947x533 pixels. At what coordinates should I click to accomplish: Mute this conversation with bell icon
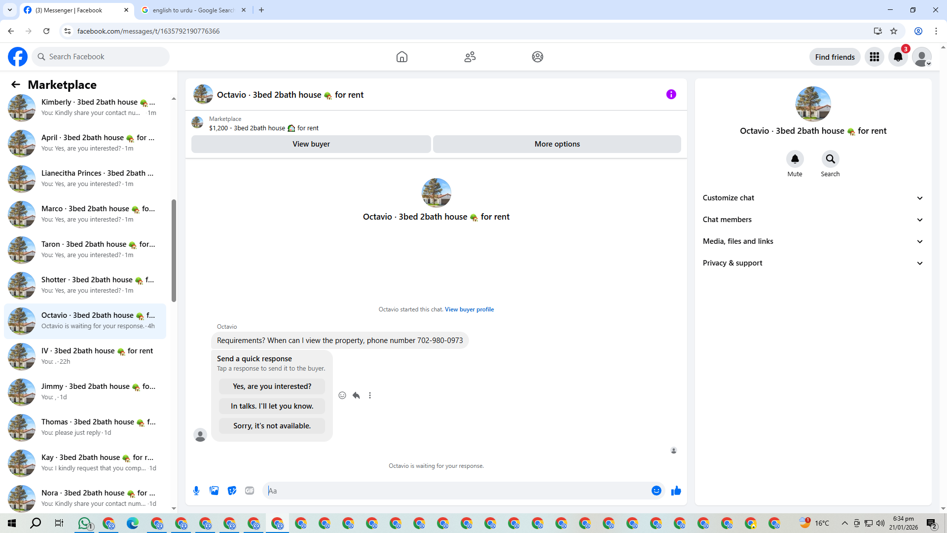[795, 159]
